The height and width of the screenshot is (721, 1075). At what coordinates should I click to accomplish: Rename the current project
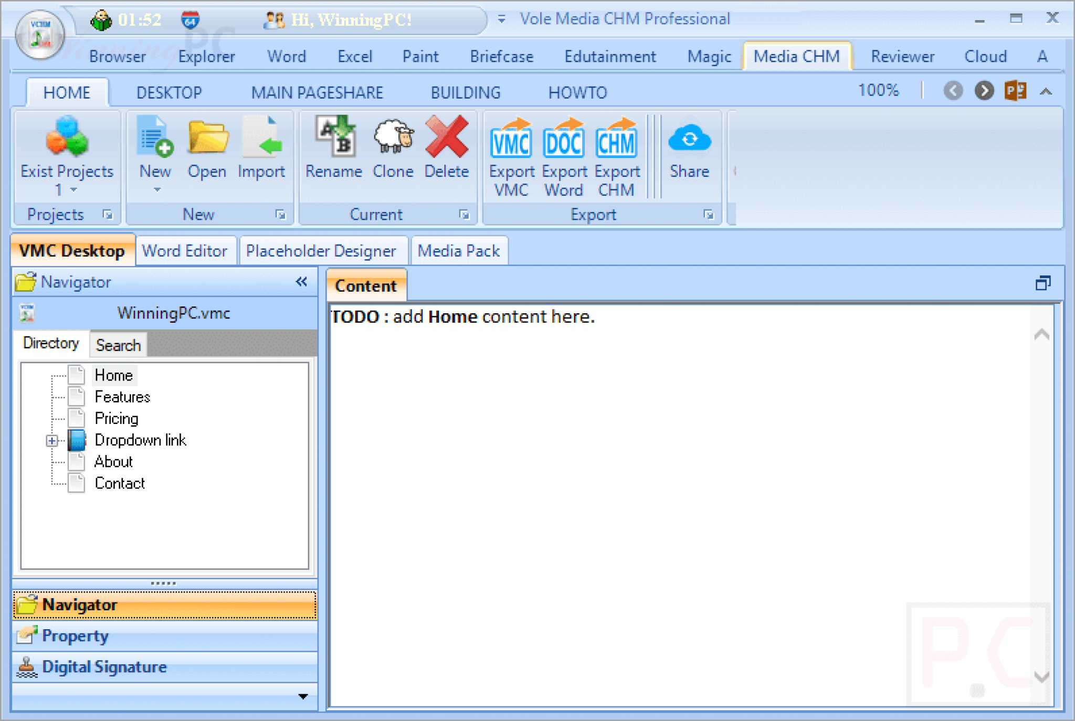pos(334,149)
